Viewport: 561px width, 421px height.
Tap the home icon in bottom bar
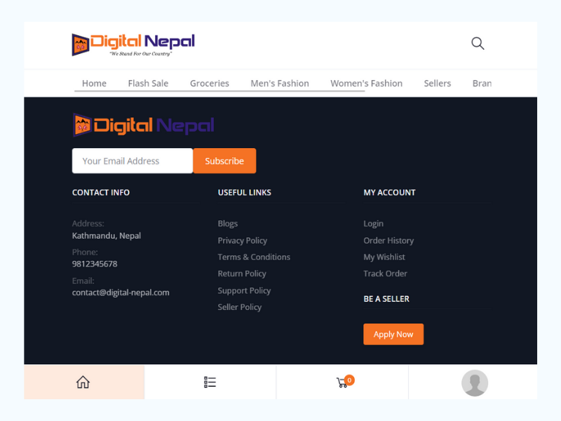83,382
